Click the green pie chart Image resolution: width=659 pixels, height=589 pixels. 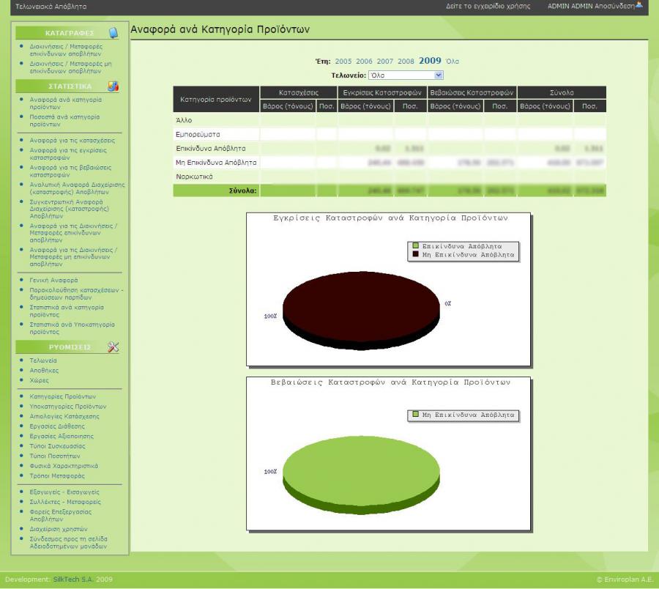coord(362,475)
